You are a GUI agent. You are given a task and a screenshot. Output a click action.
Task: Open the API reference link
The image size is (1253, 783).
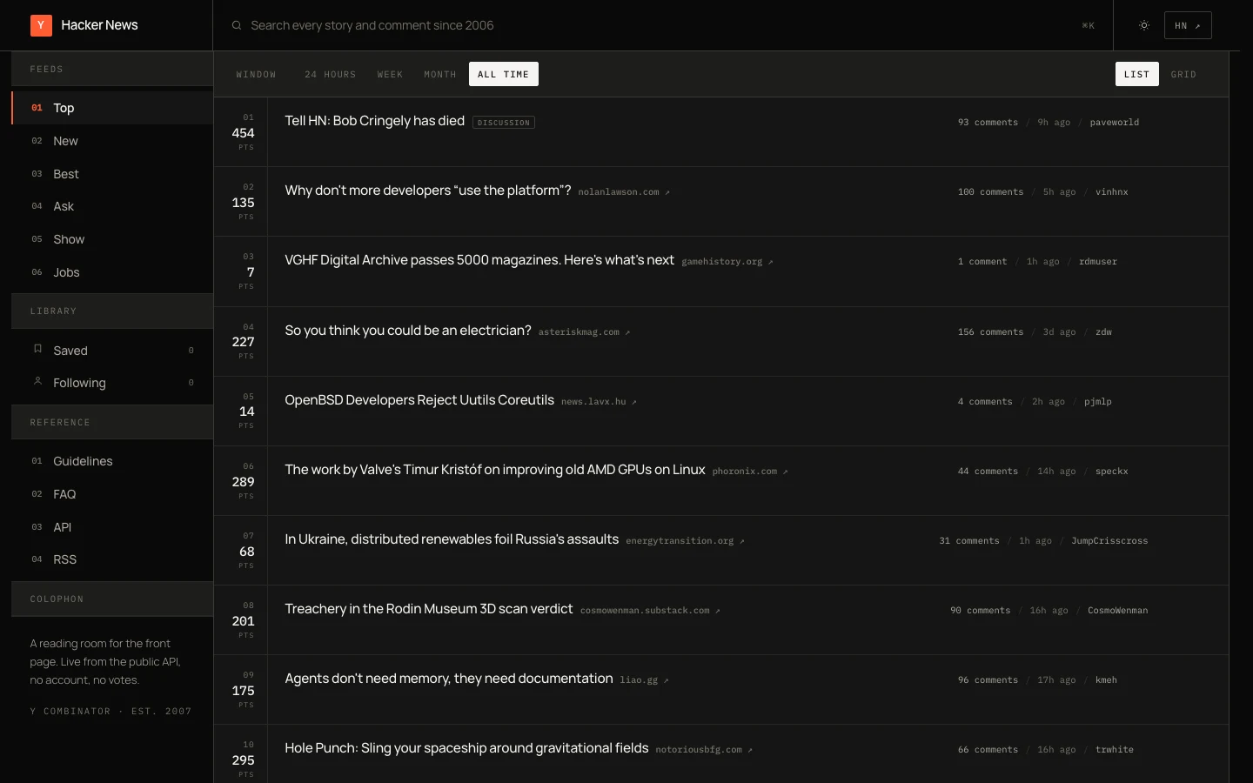[x=112, y=527]
